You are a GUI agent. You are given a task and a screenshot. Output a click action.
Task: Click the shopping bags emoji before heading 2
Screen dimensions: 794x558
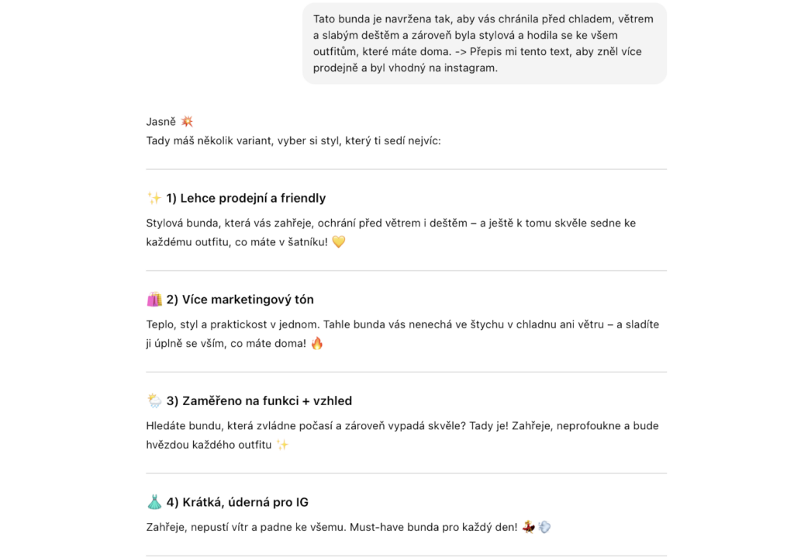[x=154, y=300]
